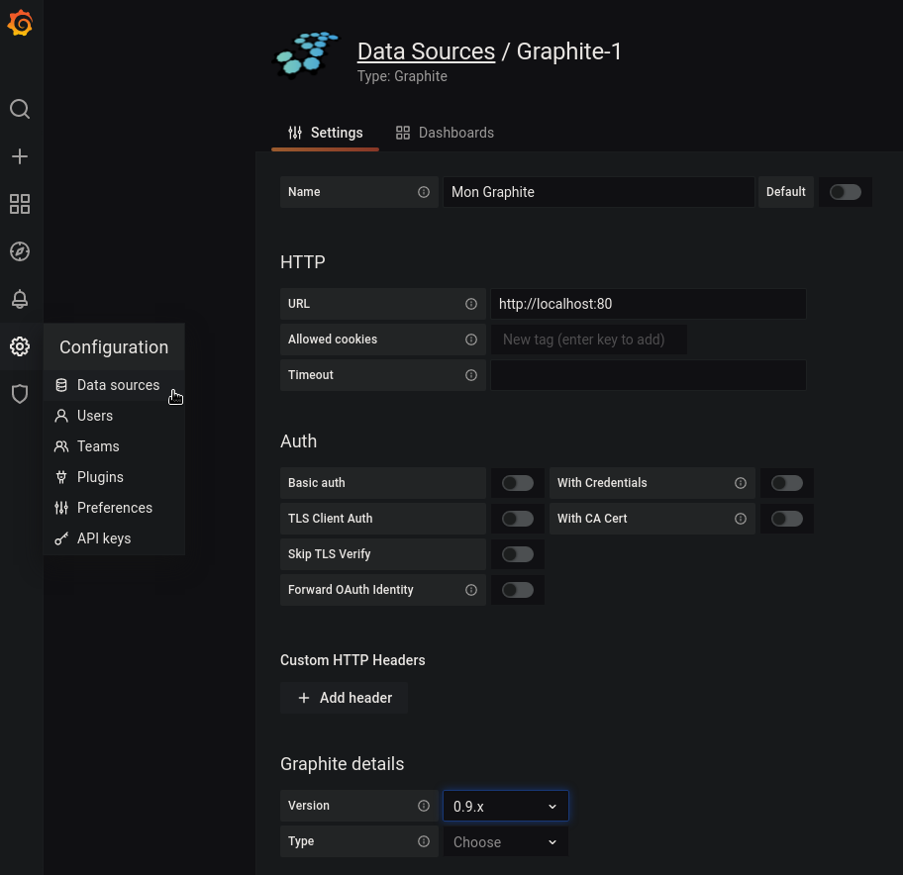Open the Dashboards grid icon in sidebar
Image resolution: width=903 pixels, height=875 pixels.
(x=20, y=204)
